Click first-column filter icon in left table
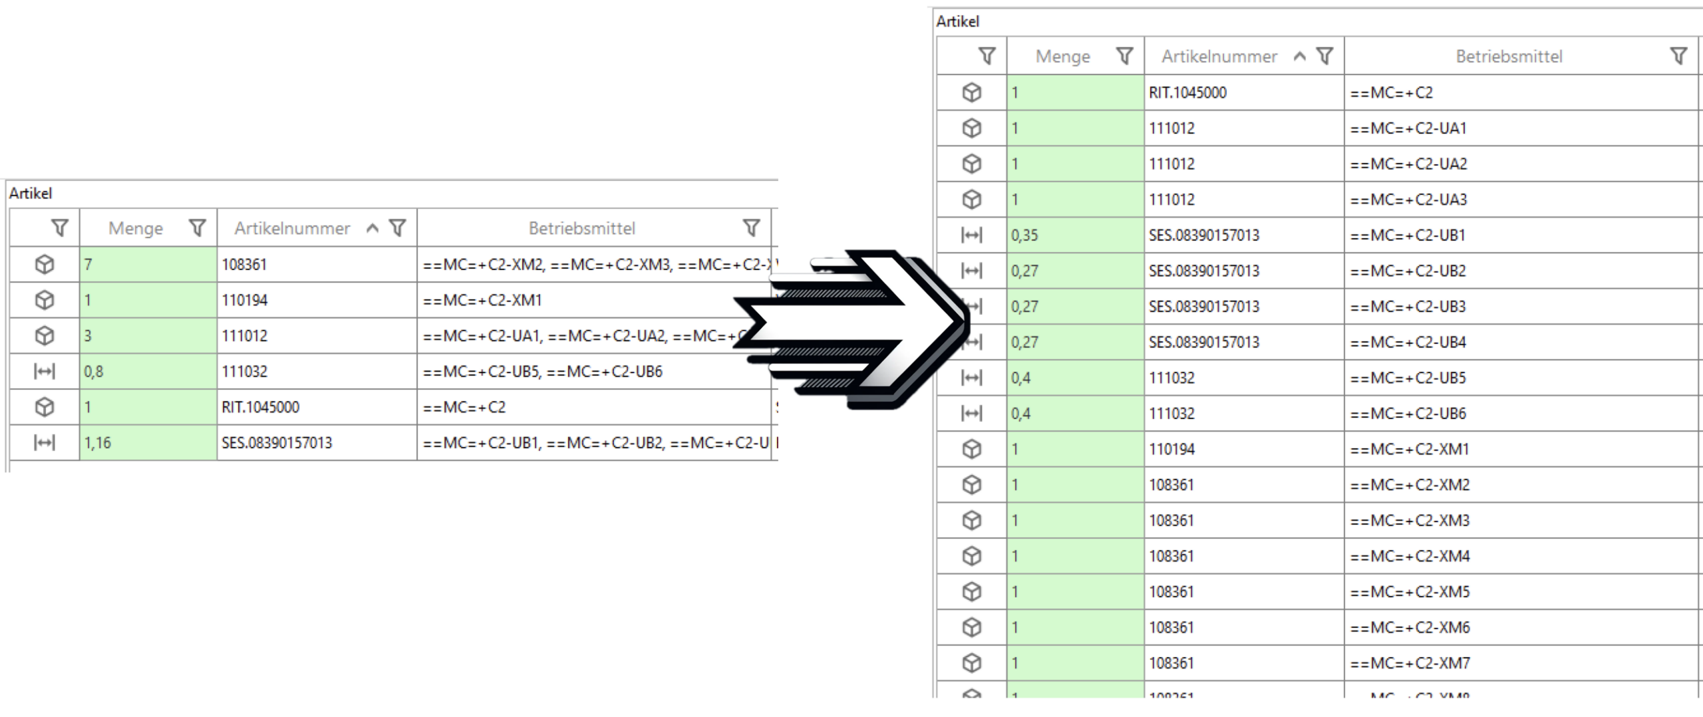The image size is (1703, 717). [x=60, y=228]
